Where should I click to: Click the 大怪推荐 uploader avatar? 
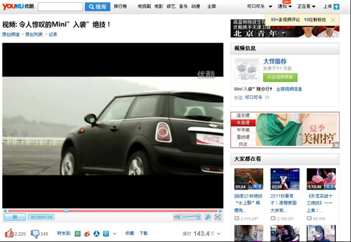click(x=247, y=70)
